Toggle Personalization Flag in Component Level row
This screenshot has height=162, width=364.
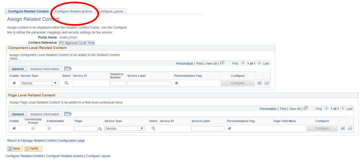tap(177, 83)
